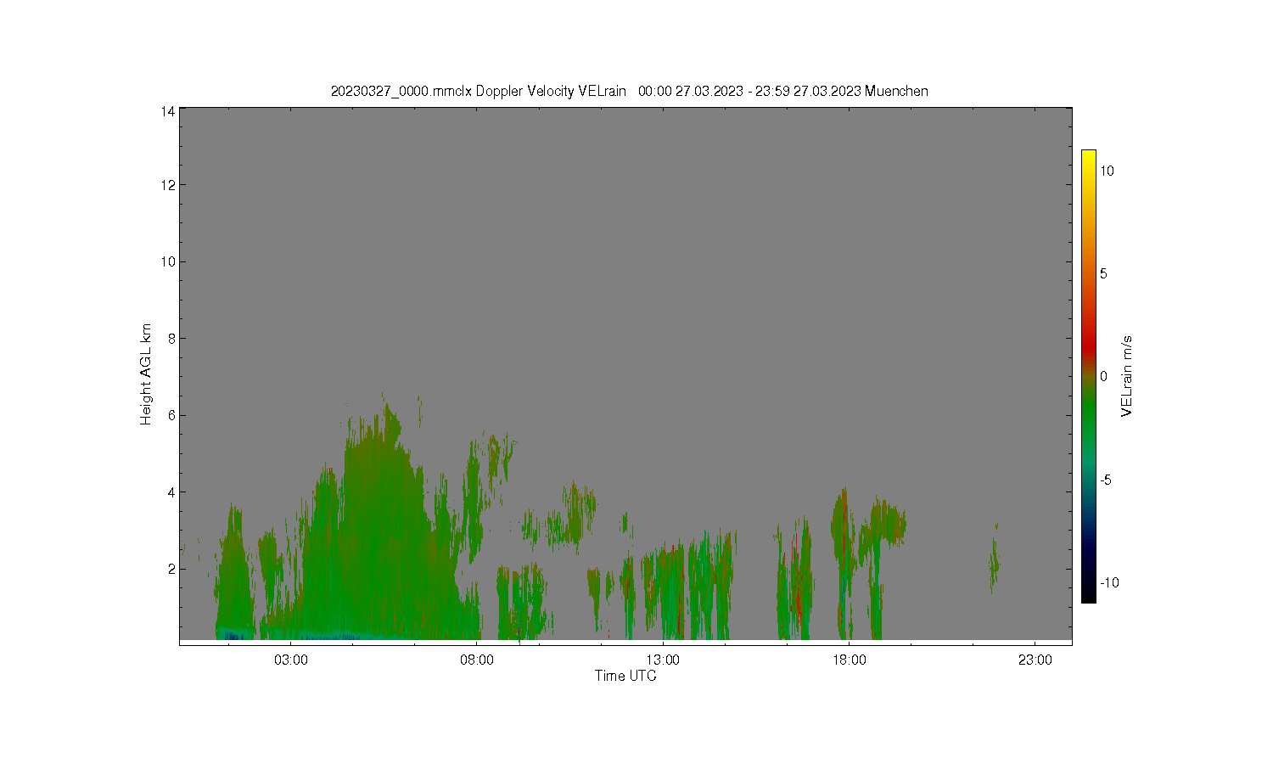This screenshot has height=764, width=1273.
Task: Click the height axis label 6
Action: tap(171, 415)
